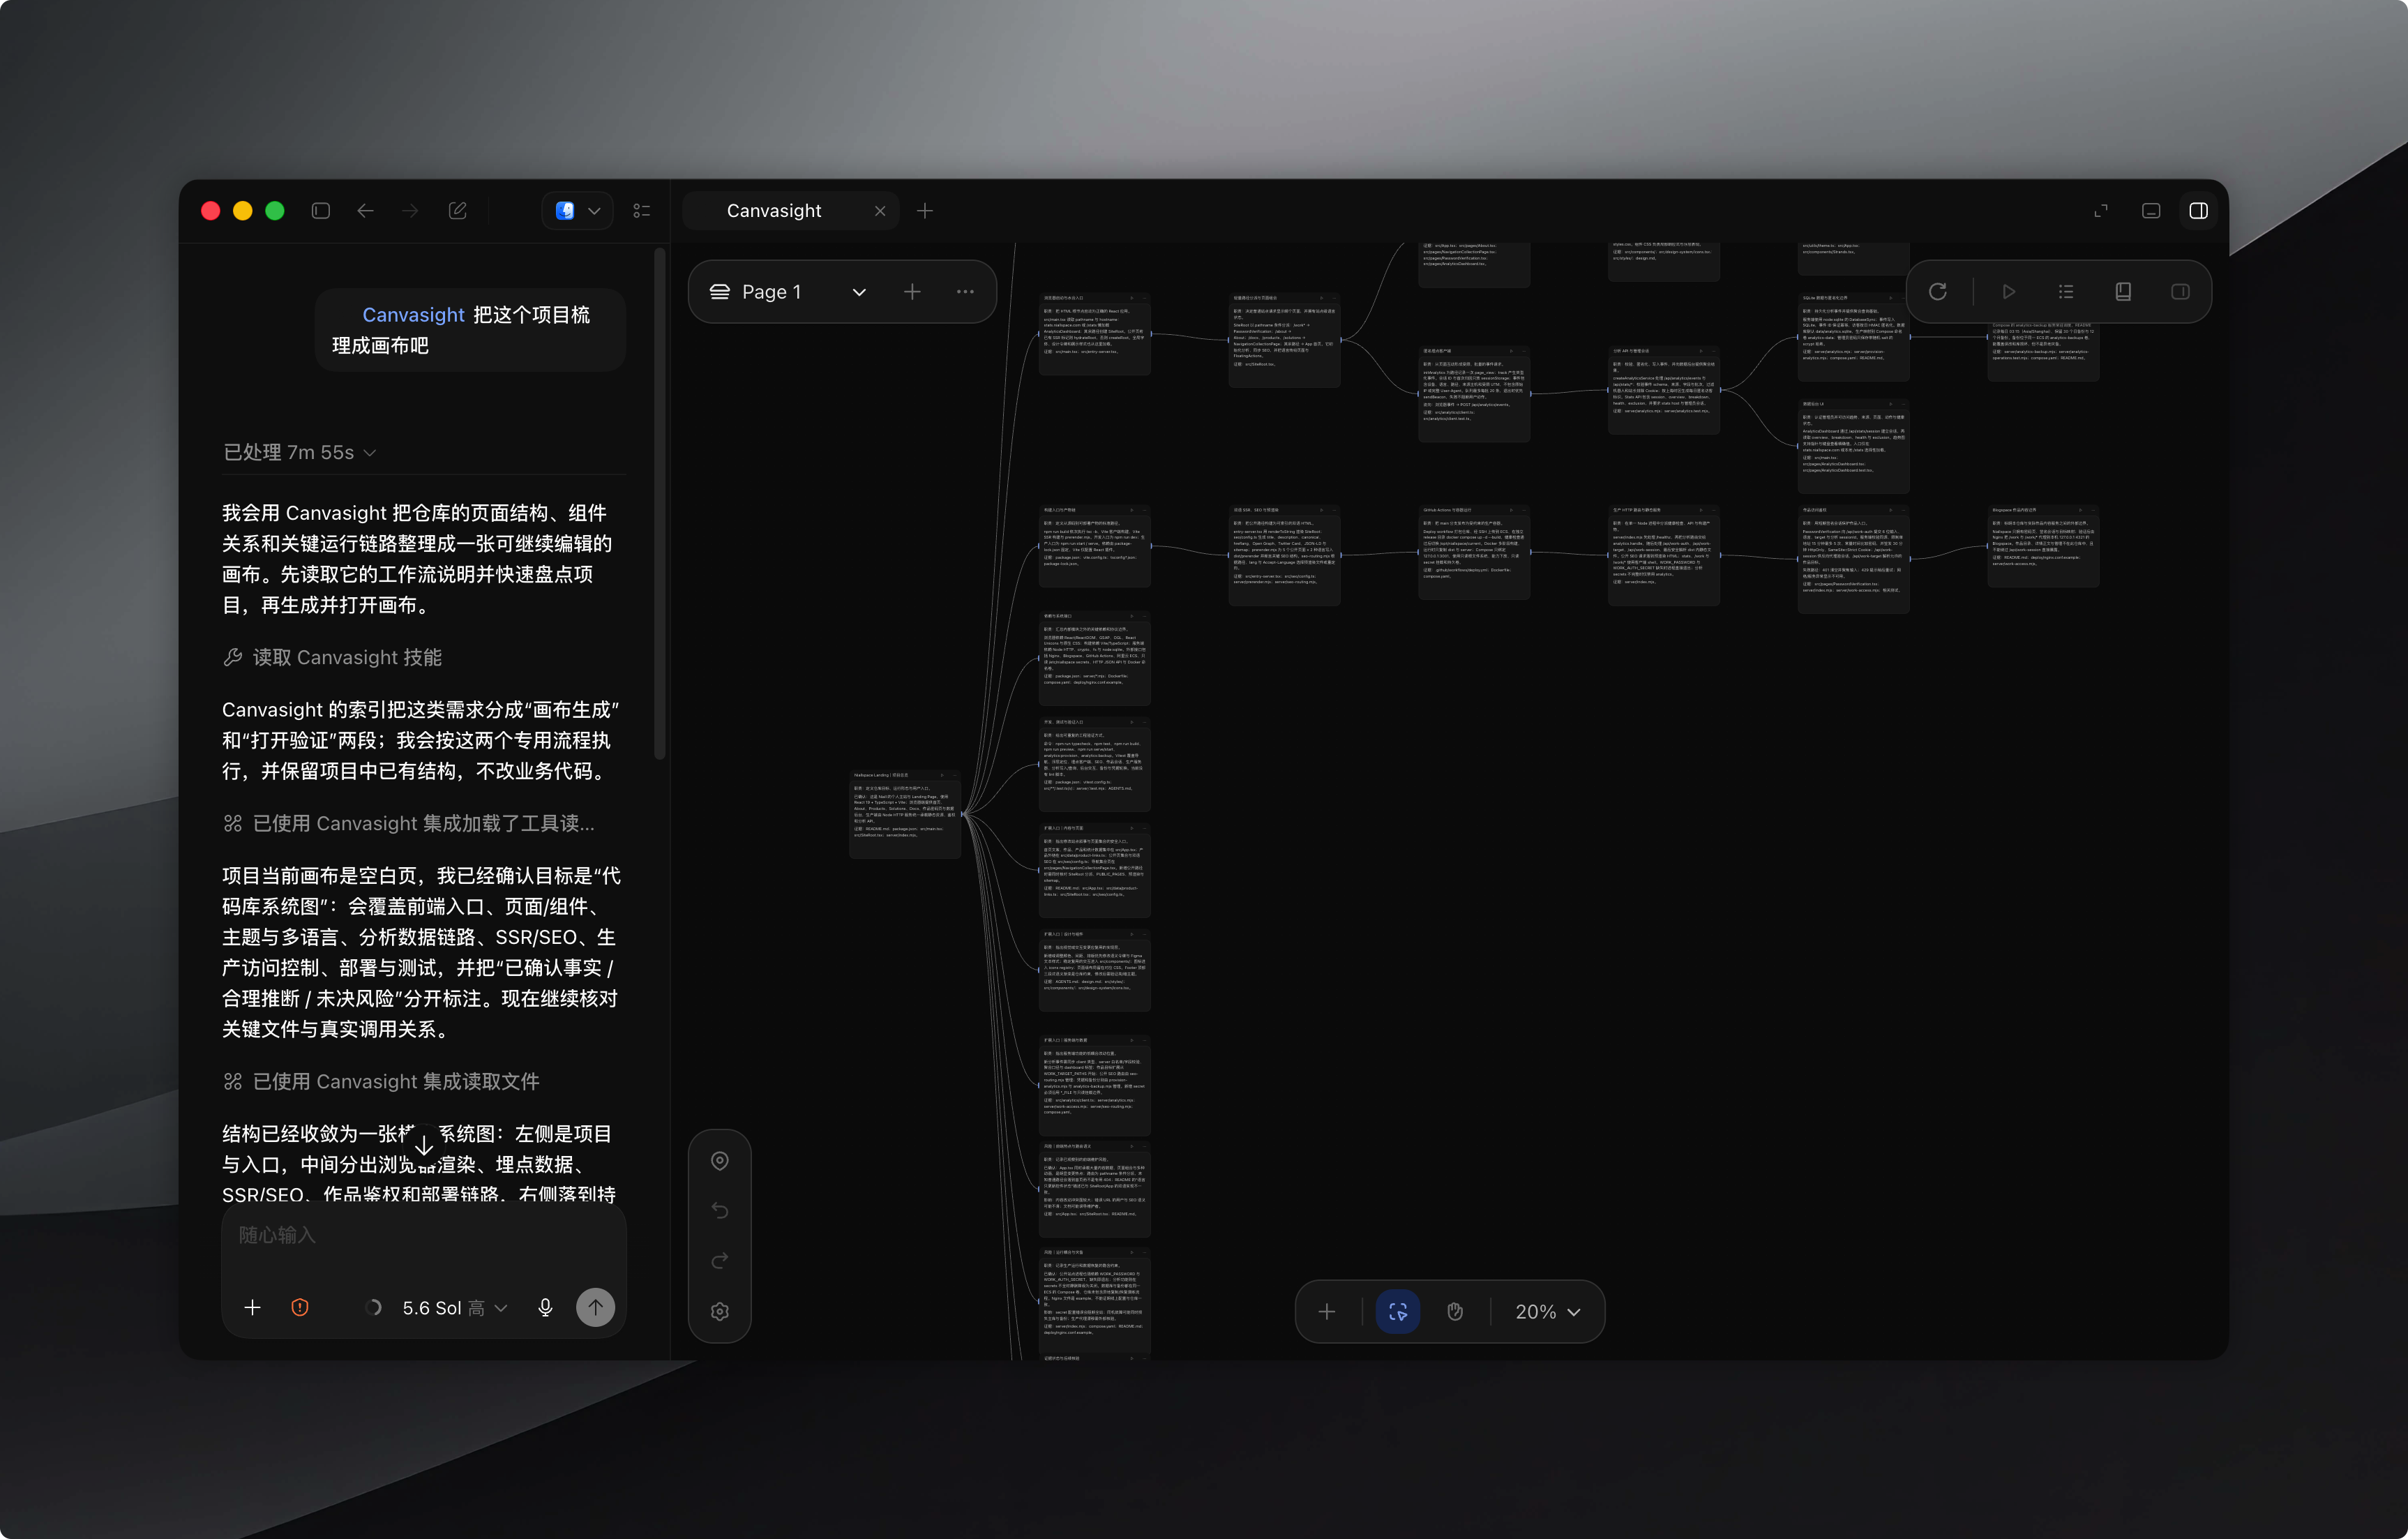The width and height of the screenshot is (2408, 1539).
Task: Open canvas settings gear
Action: 720,1312
